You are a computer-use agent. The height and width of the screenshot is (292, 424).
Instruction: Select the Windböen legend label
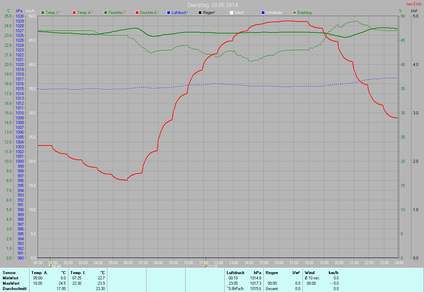pyautogui.click(x=274, y=13)
